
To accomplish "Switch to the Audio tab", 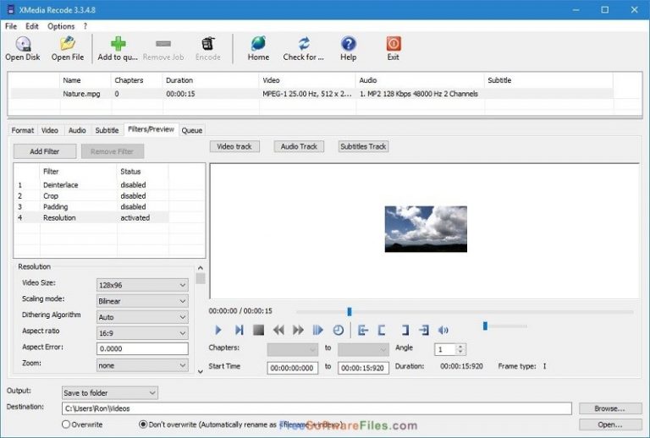I will coord(77,130).
